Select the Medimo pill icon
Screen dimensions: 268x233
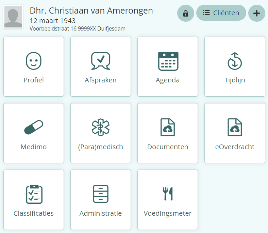pos(33,128)
